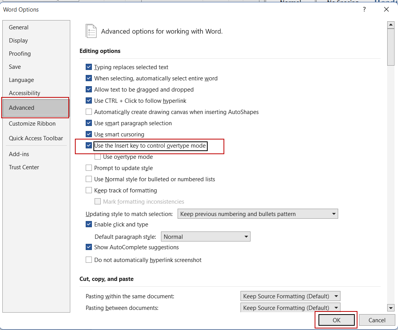Click the scrollbar up arrow
398x330 pixels.
coord(391,25)
